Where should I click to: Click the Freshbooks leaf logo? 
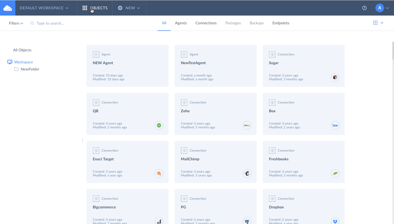[x=335, y=173]
